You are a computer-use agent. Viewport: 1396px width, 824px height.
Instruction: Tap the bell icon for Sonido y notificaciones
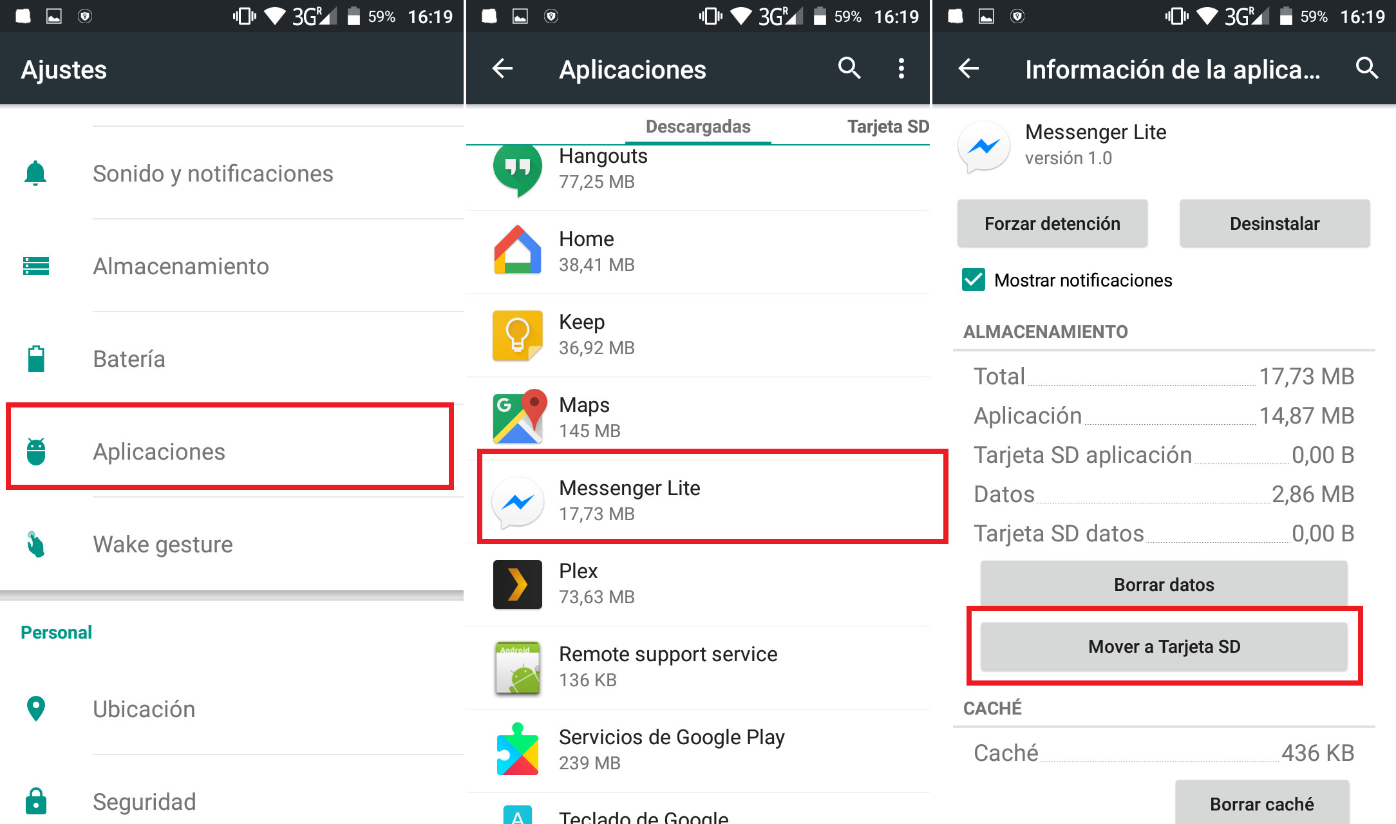(35, 173)
